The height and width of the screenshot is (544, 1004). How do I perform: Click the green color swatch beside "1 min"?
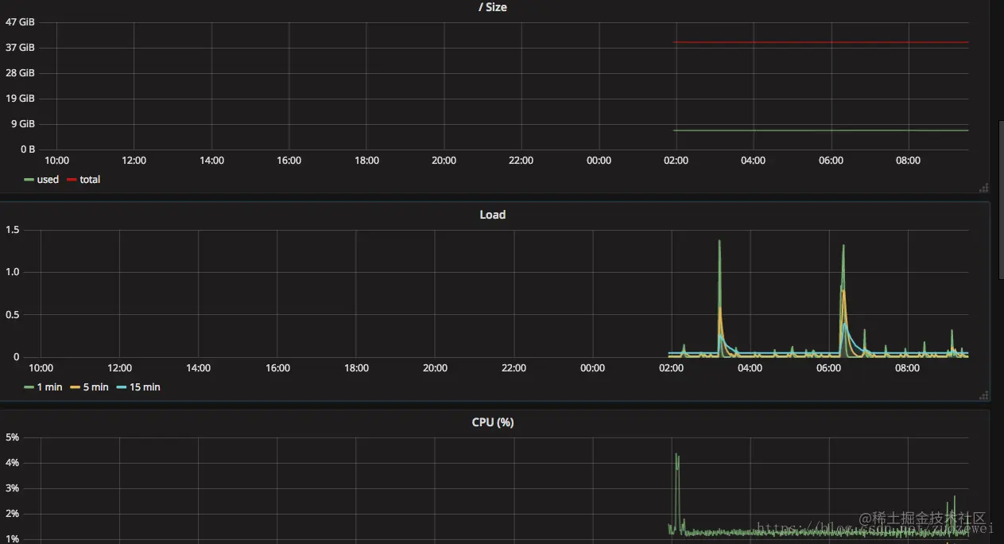pos(29,387)
